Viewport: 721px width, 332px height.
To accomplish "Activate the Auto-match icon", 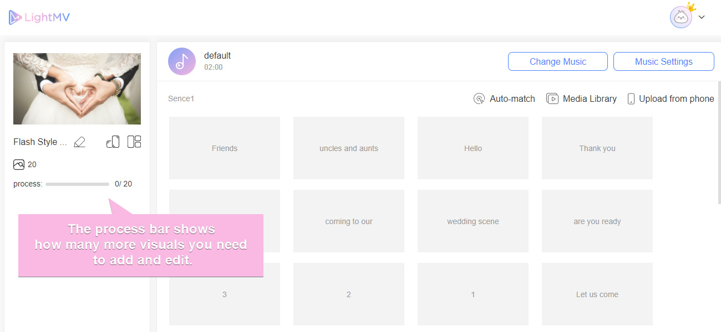I will (479, 98).
